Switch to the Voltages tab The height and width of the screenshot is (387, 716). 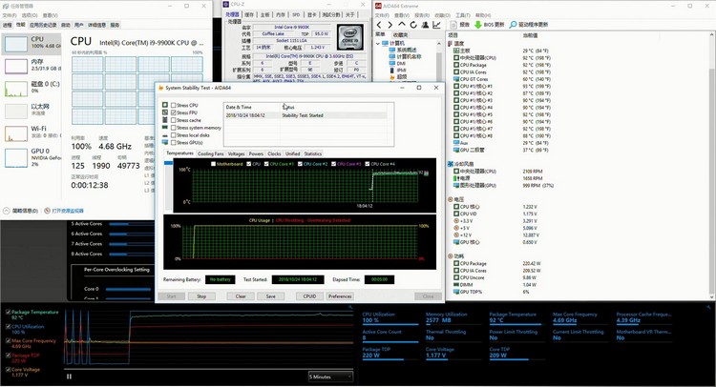(x=236, y=153)
